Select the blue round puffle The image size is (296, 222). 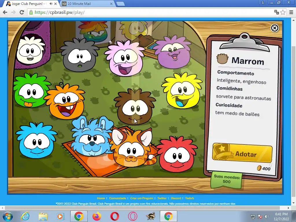[36, 141]
